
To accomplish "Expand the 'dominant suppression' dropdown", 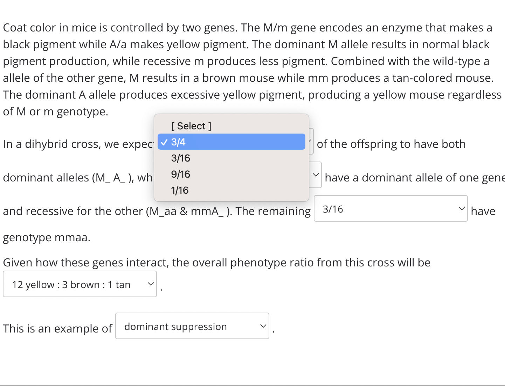I will tap(192, 326).
